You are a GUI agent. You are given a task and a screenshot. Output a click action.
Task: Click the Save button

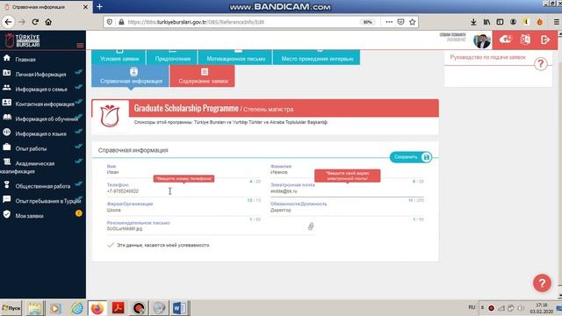411,157
